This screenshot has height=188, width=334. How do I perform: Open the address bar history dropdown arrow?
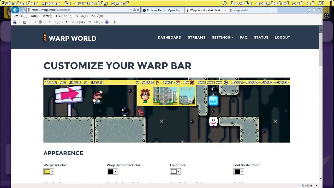tap(131, 10)
